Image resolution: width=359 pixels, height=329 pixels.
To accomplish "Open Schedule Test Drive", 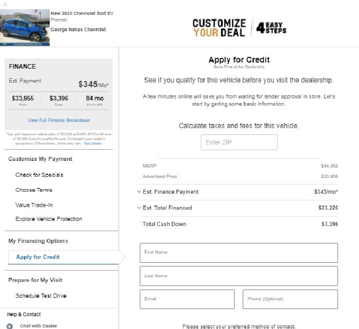I will [41, 296].
